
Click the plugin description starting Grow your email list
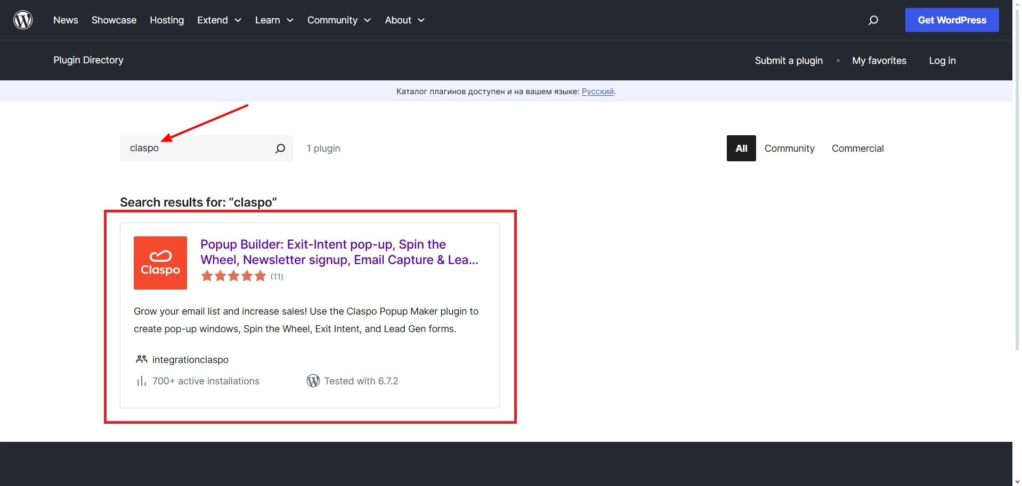pos(306,320)
